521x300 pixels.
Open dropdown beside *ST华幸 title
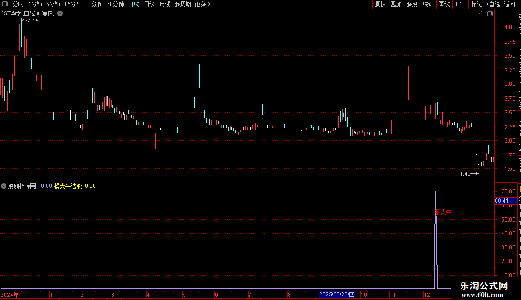click(x=60, y=14)
